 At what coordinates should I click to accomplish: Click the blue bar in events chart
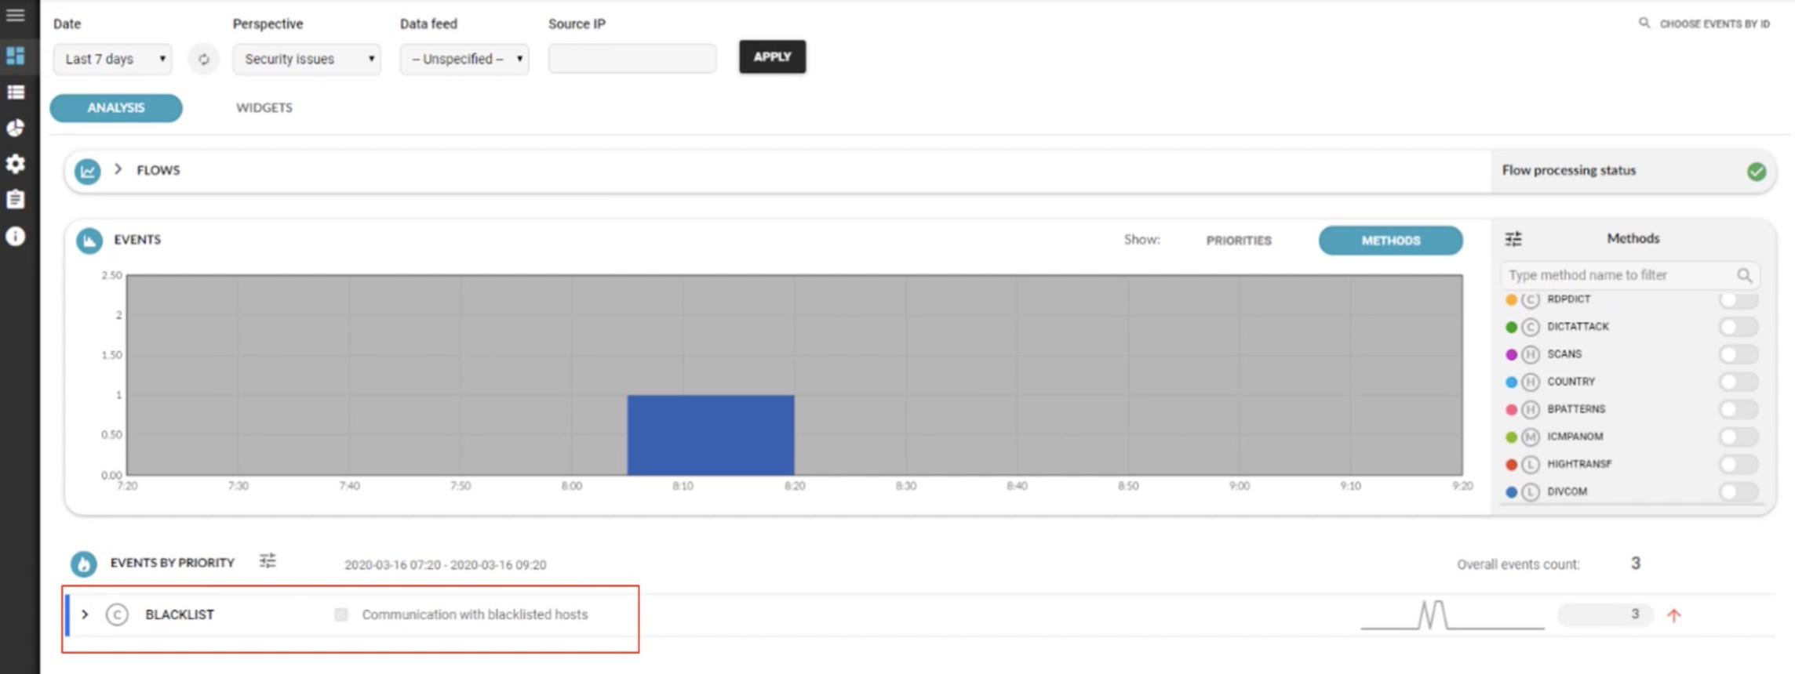tap(710, 435)
